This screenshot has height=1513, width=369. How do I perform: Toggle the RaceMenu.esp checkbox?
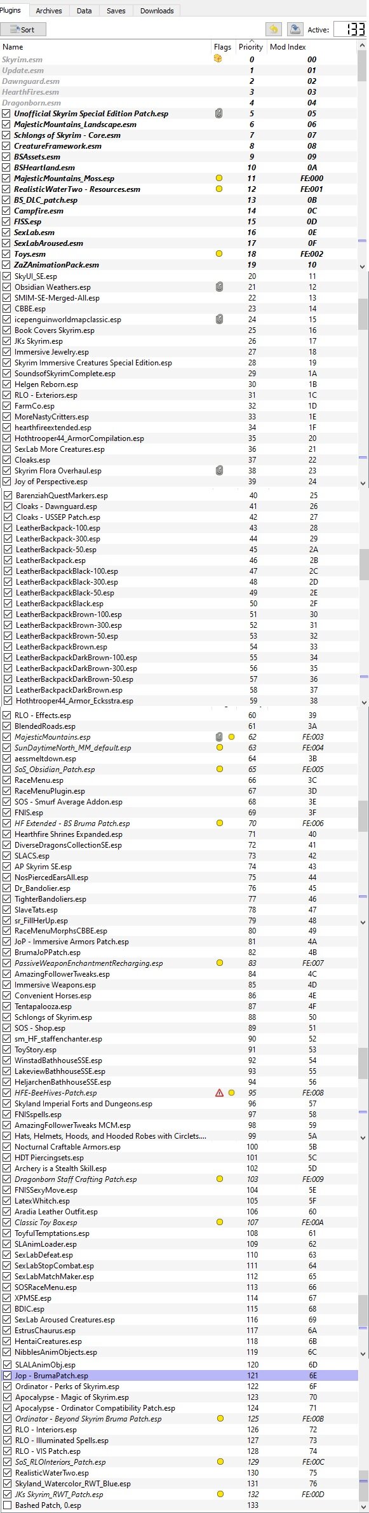6,780
